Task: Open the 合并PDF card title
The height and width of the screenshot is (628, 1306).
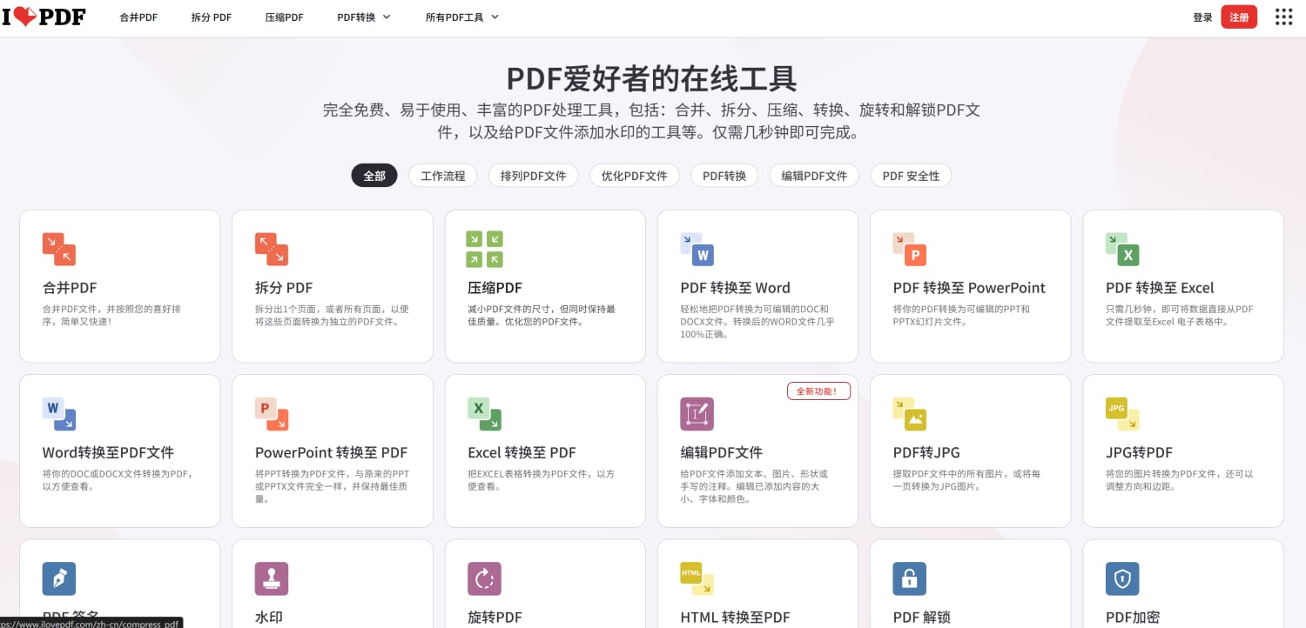Action: (70, 288)
